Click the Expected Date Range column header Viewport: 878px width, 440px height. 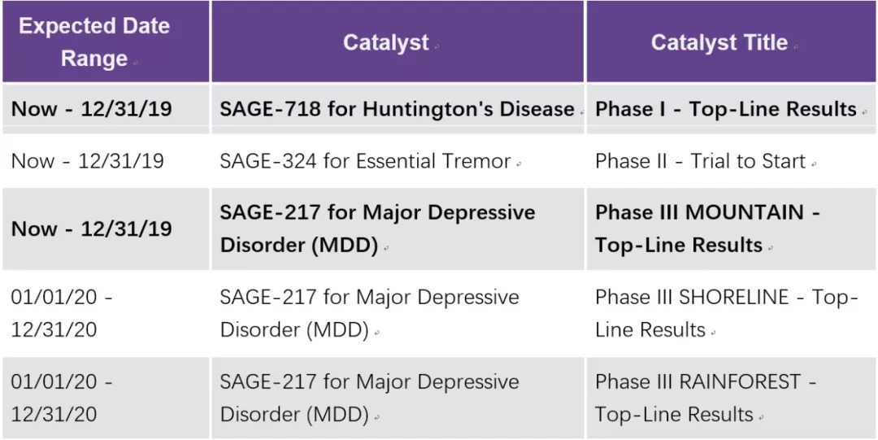coord(94,42)
